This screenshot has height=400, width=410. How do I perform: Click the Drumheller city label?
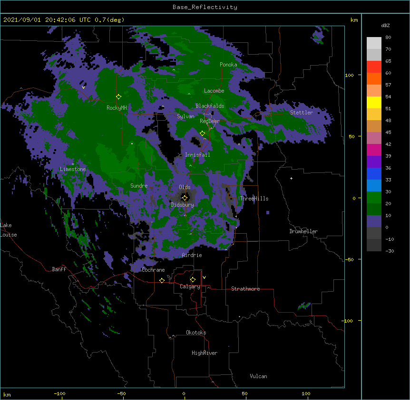[303, 231]
